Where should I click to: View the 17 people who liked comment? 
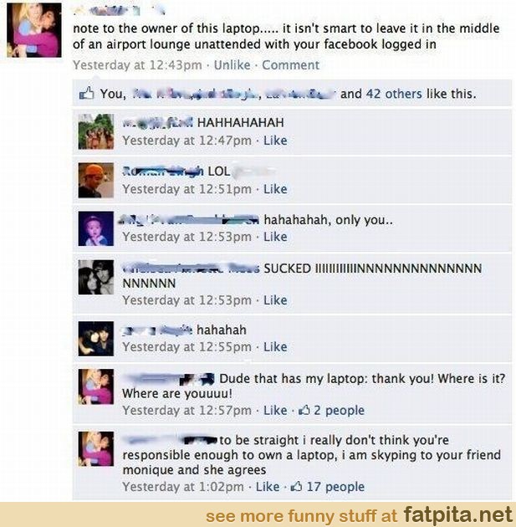coord(335,486)
